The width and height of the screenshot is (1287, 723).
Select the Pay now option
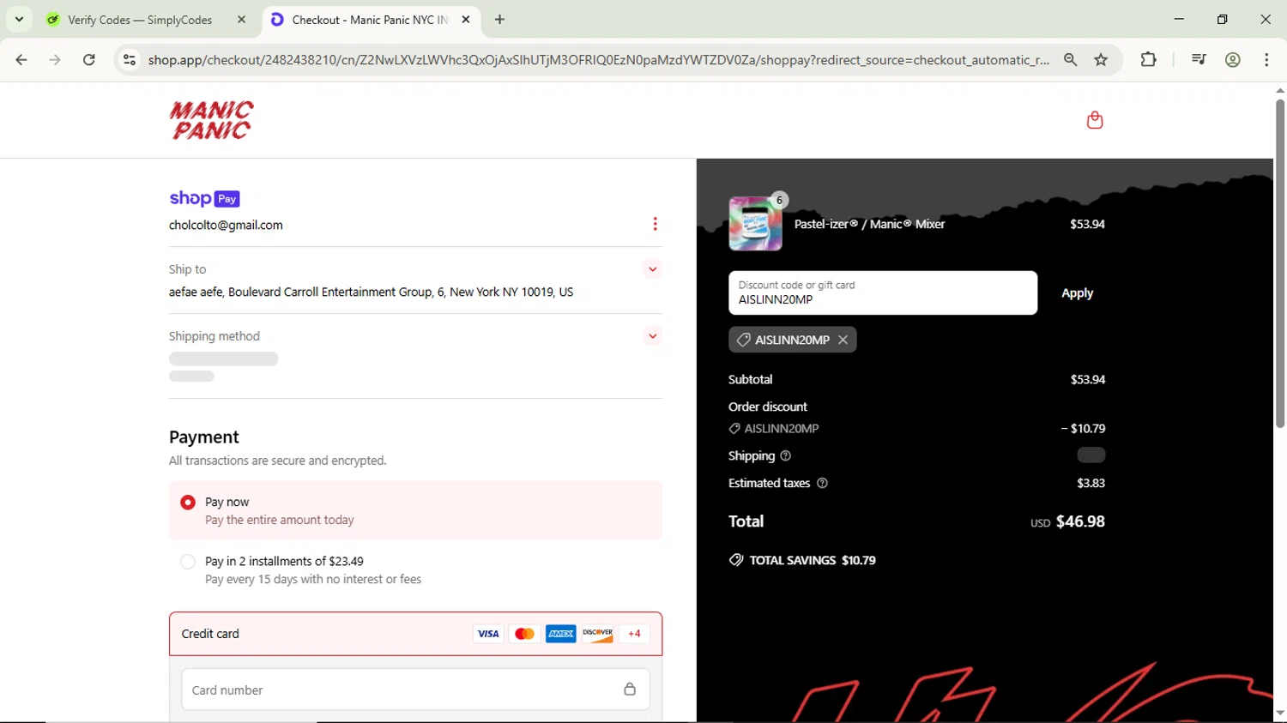[x=188, y=503]
